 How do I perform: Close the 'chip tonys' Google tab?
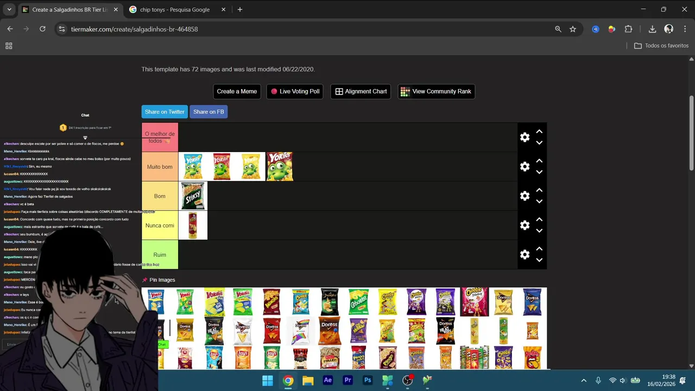pyautogui.click(x=223, y=9)
